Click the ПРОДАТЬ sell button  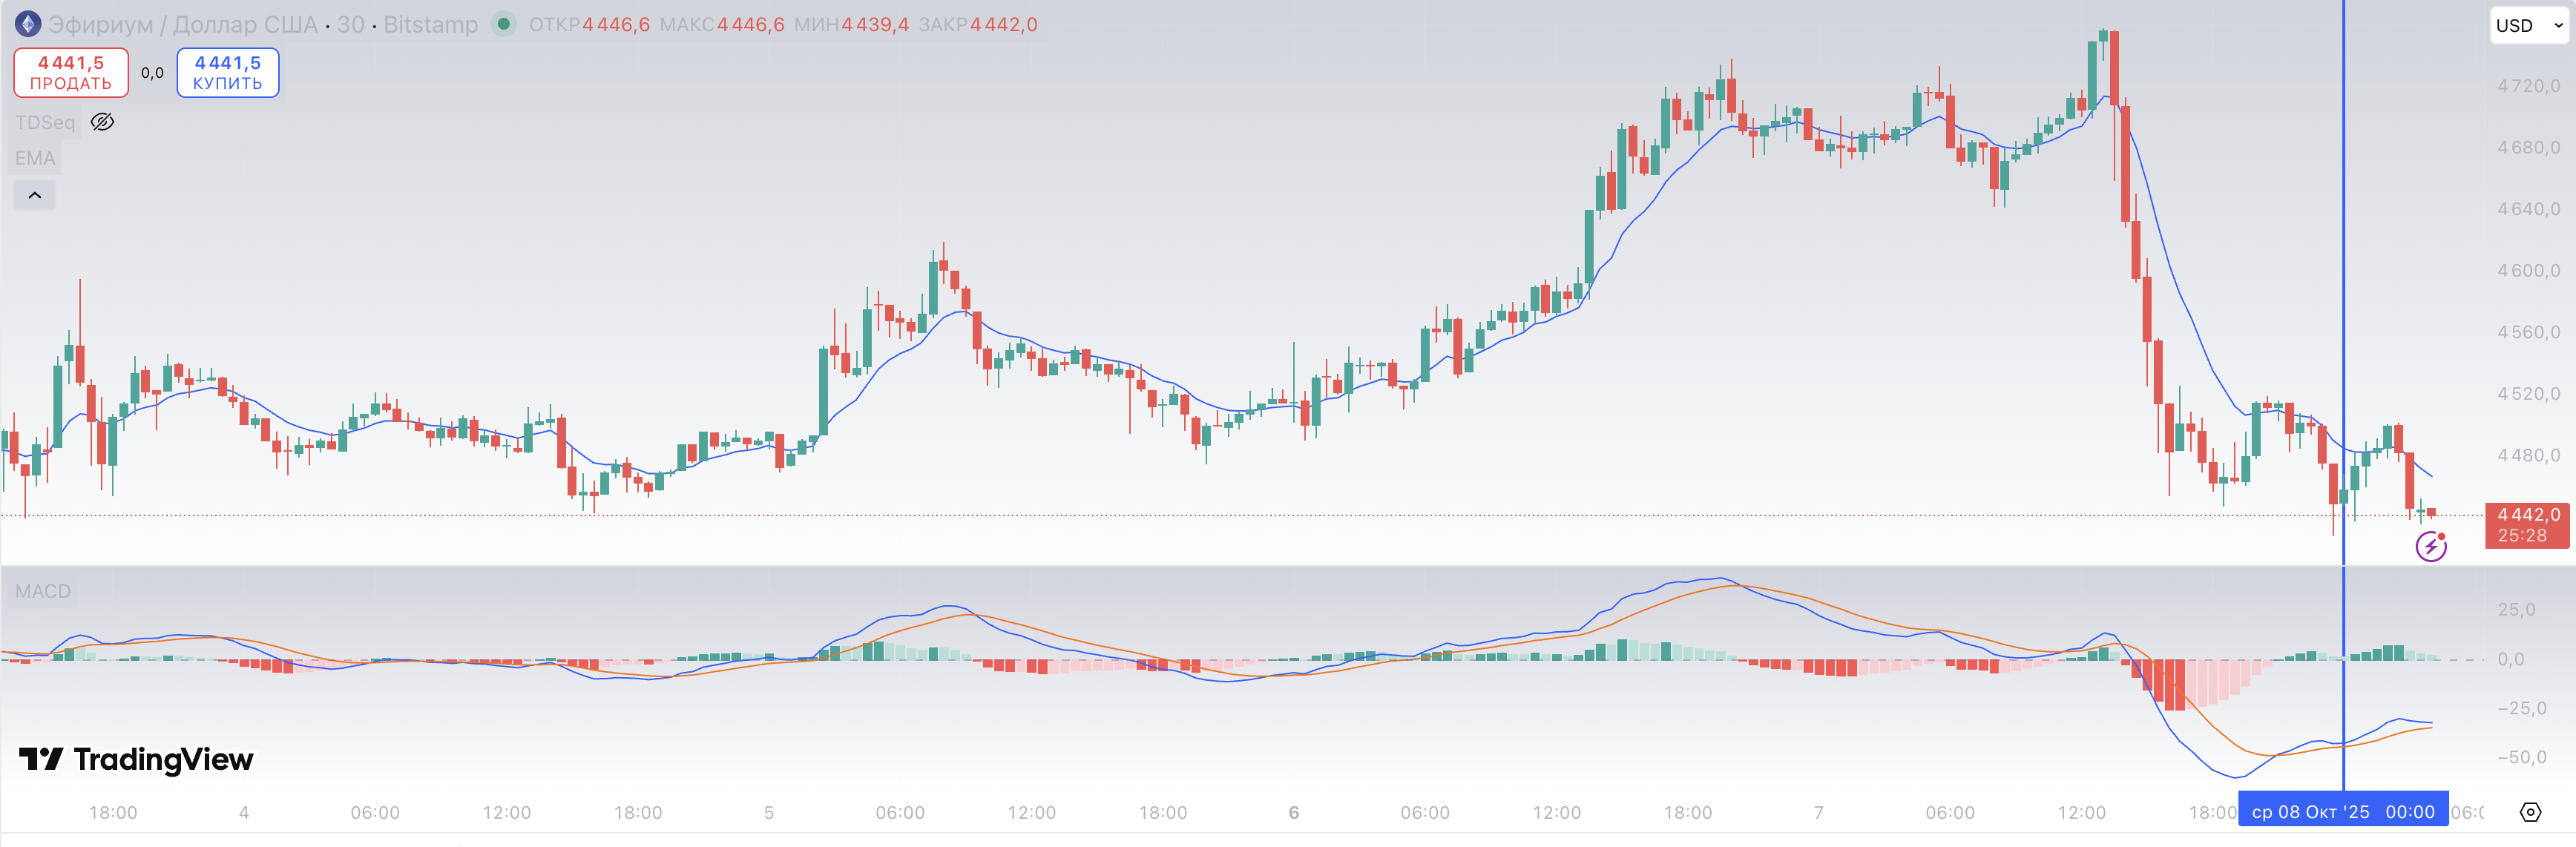pyautogui.click(x=71, y=73)
